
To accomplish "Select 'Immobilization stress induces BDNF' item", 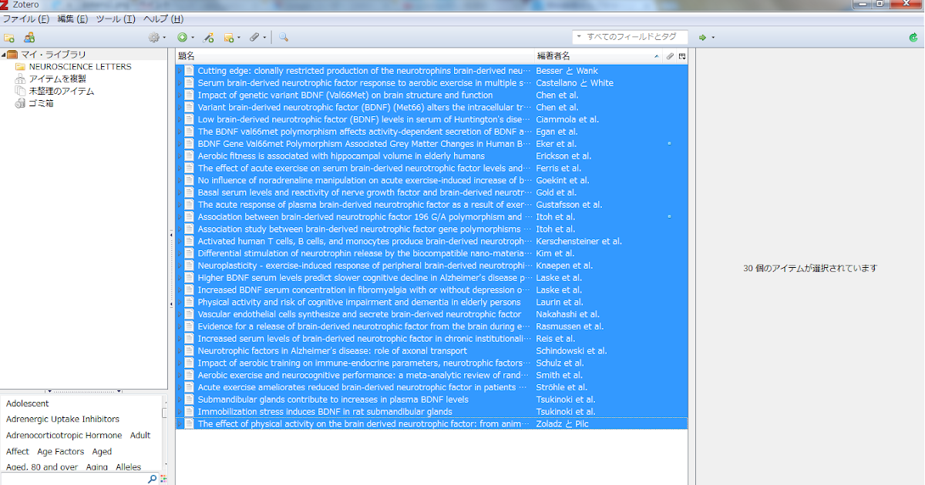I will (325, 412).
